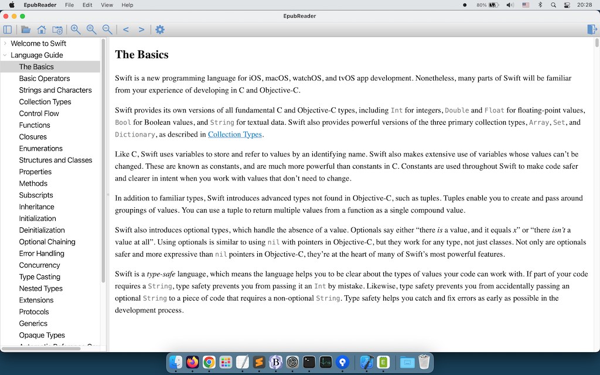The height and width of the screenshot is (375, 600).
Task: Select Basic Operators in the sidebar
Action: pyautogui.click(x=44, y=78)
